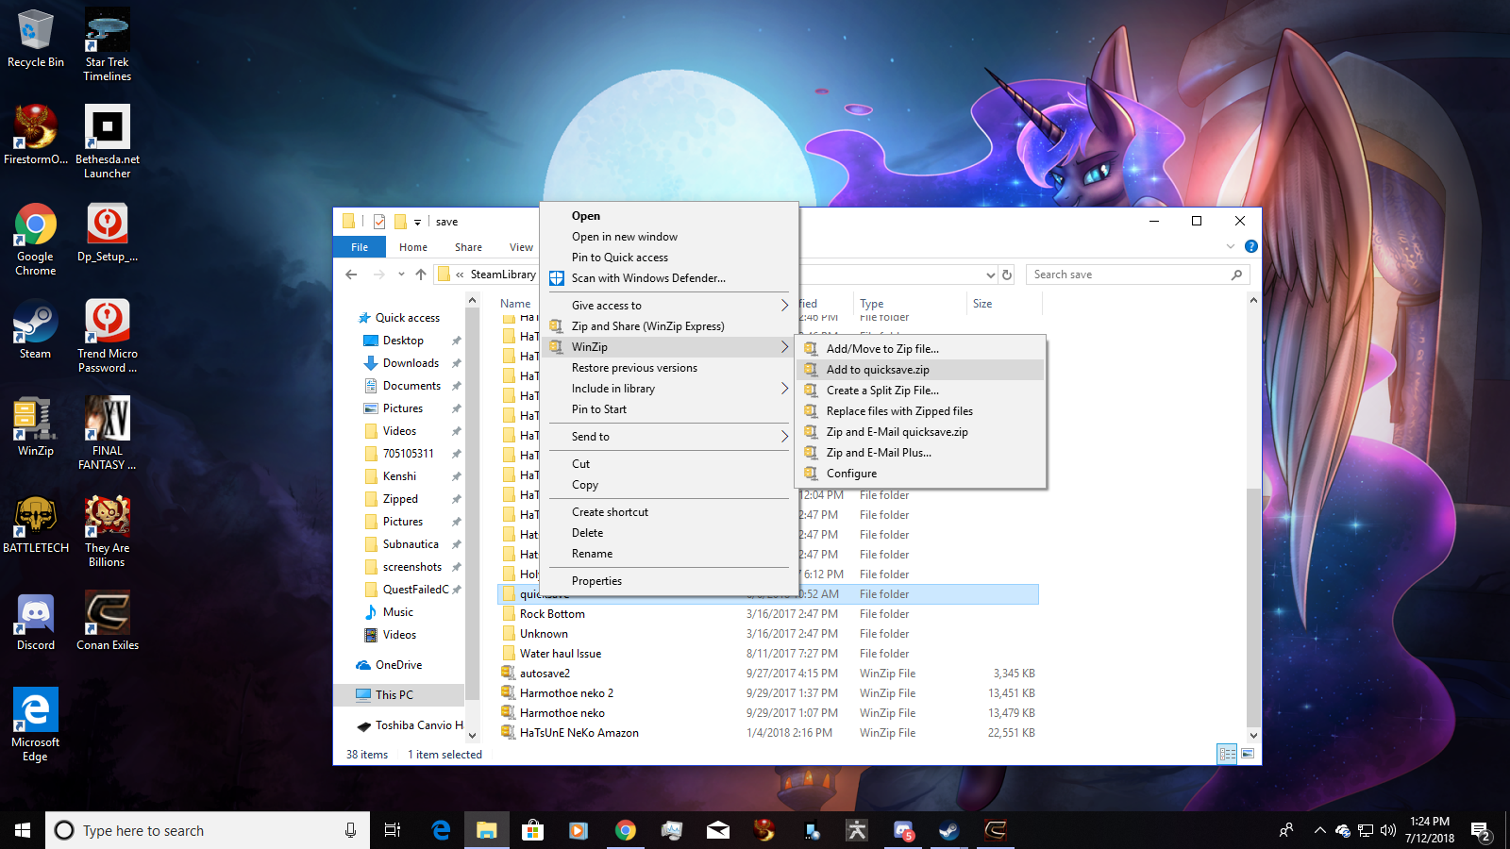Viewport: 1510px width, 849px height.
Task: Select the Microsoft Edge desktop shortcut
Action: click(x=36, y=724)
